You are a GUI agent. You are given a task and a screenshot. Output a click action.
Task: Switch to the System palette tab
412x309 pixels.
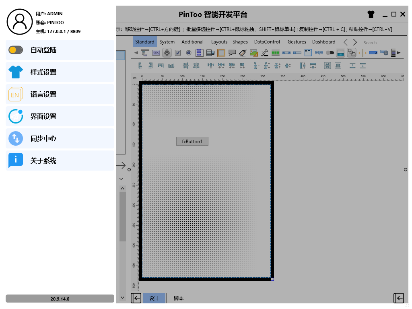(167, 42)
